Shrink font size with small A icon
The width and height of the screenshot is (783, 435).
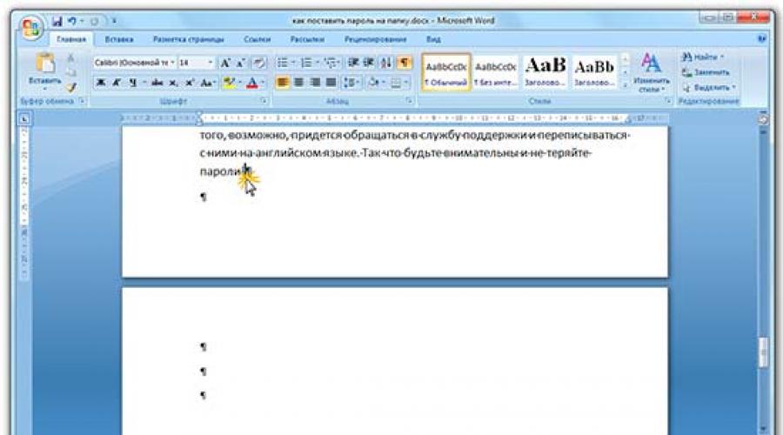[x=241, y=63]
